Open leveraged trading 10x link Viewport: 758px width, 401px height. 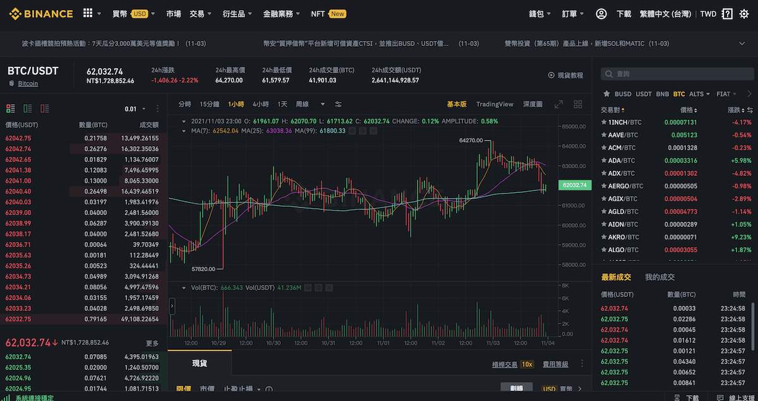tap(513, 364)
